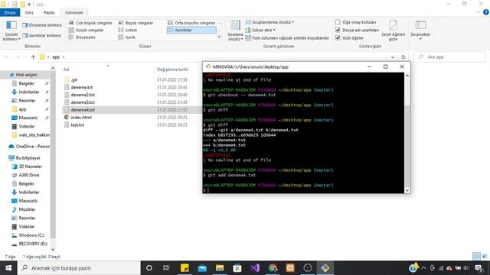Open RECOVERY (D:) drive
The width and height of the screenshot is (490, 275).
click(x=33, y=244)
